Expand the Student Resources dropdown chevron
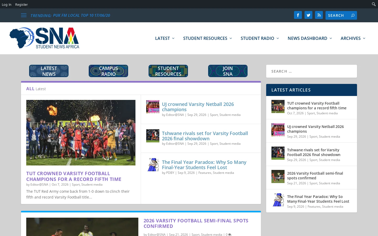This screenshot has height=236, width=378. tap(231, 38)
